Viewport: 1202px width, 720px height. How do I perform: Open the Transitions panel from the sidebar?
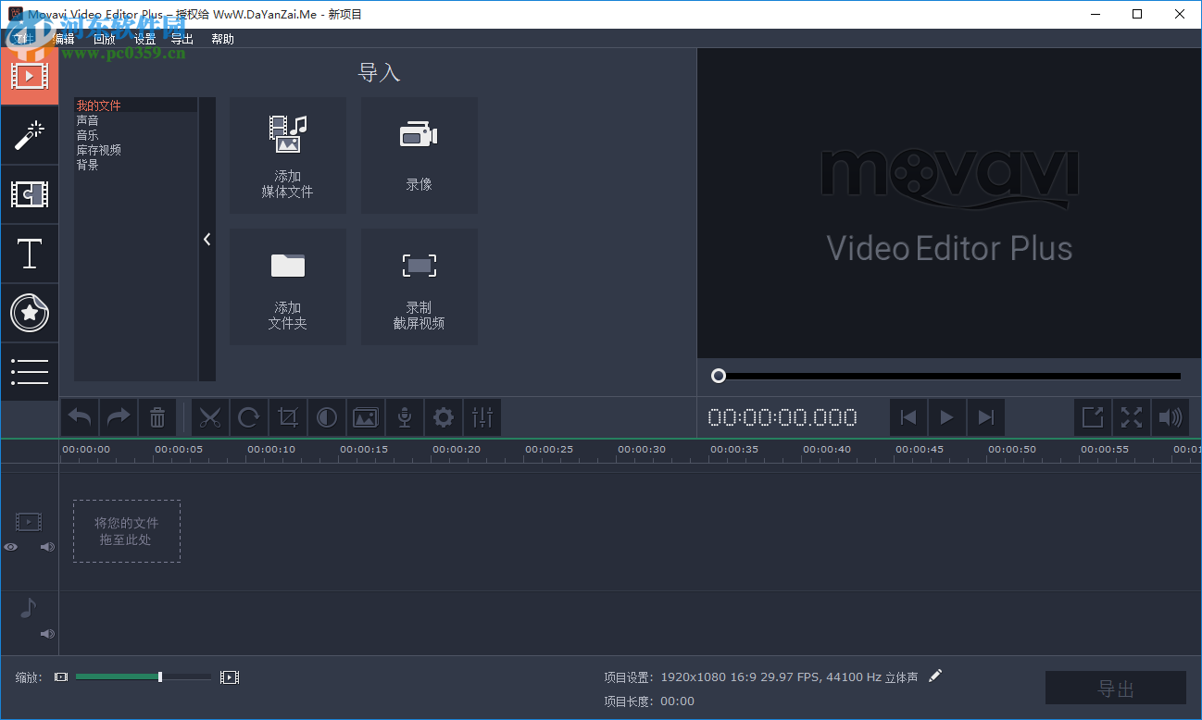(30, 194)
